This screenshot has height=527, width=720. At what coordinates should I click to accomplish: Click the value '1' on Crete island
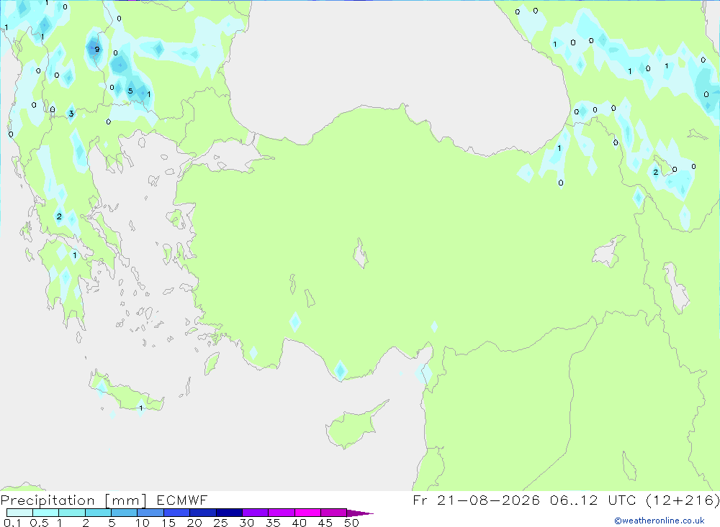coord(141,408)
